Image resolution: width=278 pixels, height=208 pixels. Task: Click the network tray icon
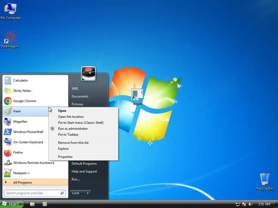[x=238, y=204]
